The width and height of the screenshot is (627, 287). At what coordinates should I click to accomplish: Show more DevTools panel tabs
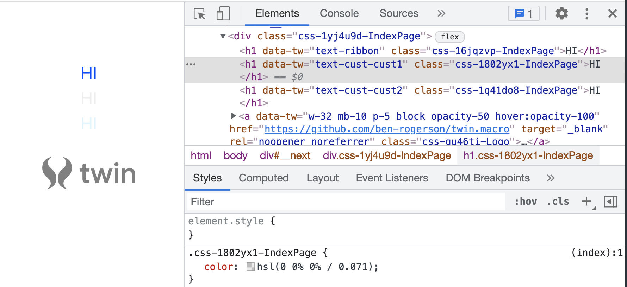(x=441, y=14)
